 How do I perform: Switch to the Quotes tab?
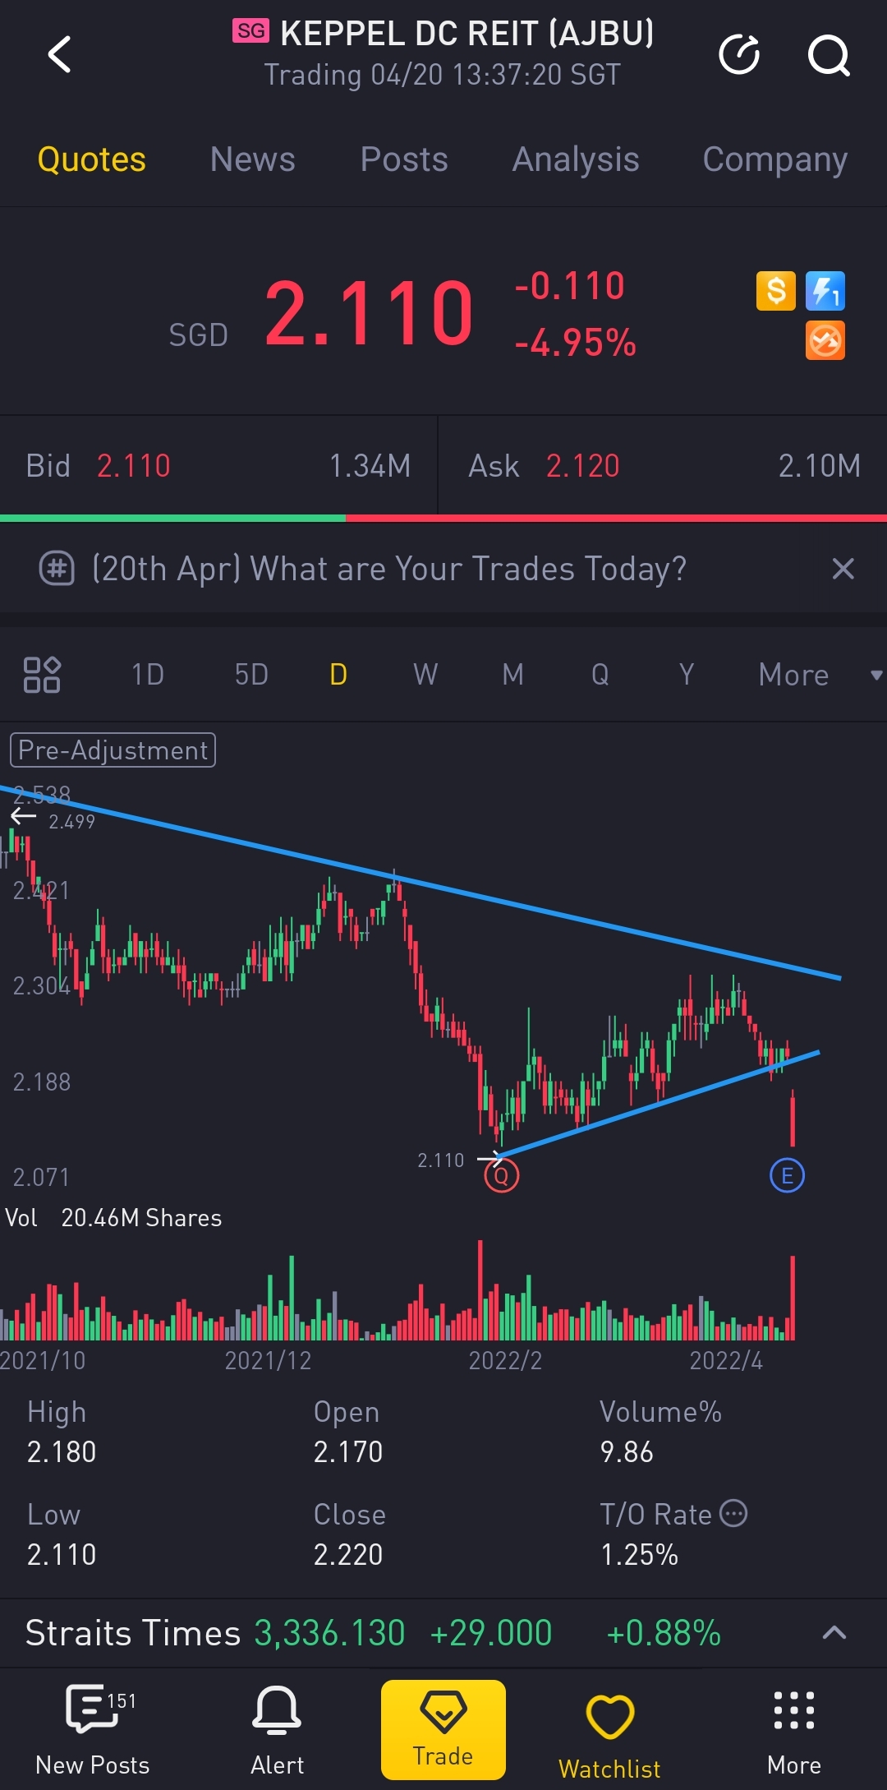(91, 159)
